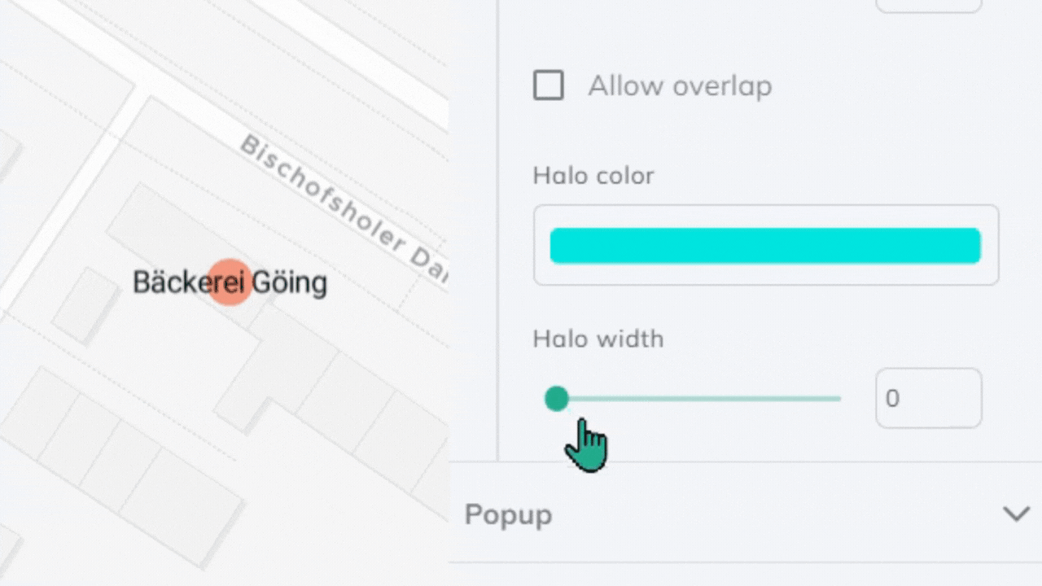Click right end of Halo width slider track

point(838,399)
